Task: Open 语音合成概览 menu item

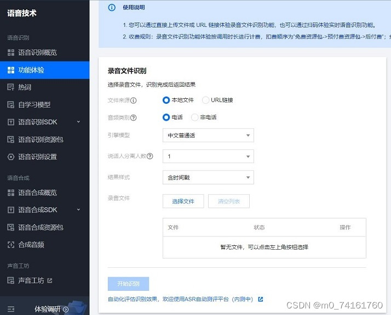Action: coord(45,193)
